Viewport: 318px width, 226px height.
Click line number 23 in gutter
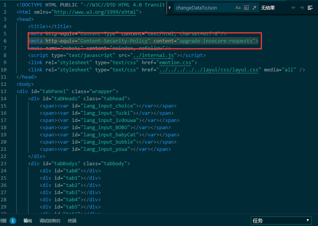(x=3, y=164)
